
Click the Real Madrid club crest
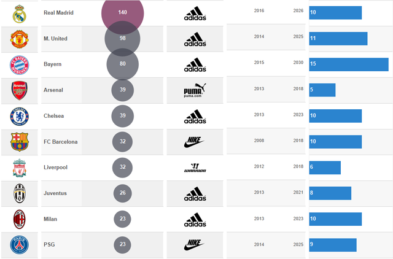(x=20, y=14)
